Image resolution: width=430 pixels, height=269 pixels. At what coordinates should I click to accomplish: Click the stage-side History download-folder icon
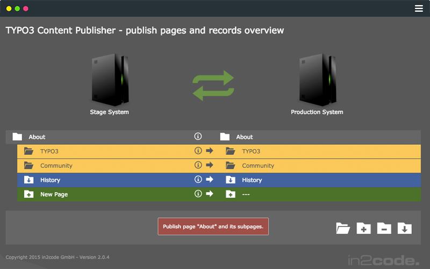(29, 180)
